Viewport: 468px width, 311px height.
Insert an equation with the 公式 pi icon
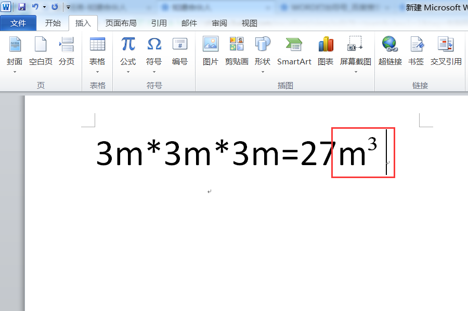tap(128, 44)
